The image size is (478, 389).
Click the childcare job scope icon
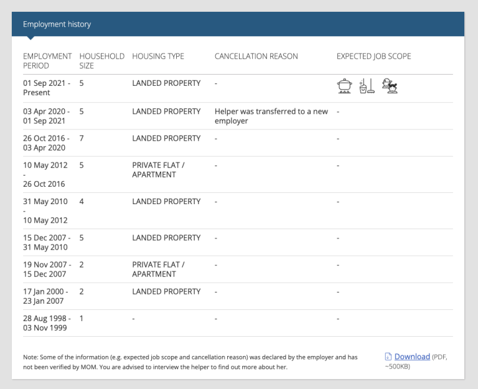click(390, 86)
